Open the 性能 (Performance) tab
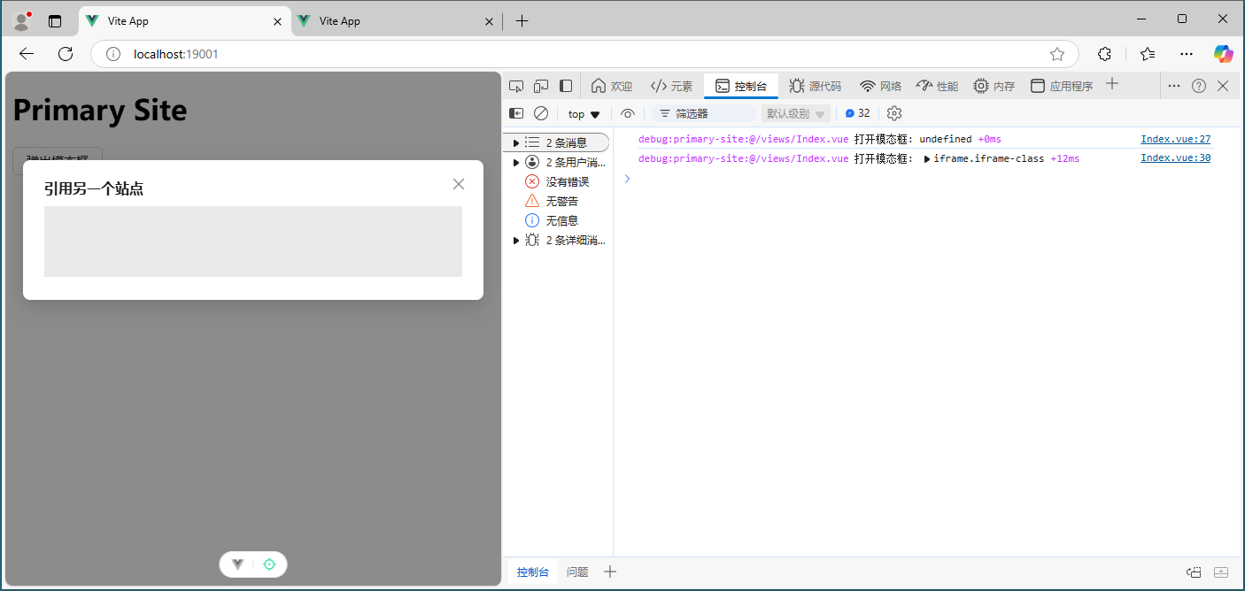The image size is (1245, 591). [x=937, y=86]
